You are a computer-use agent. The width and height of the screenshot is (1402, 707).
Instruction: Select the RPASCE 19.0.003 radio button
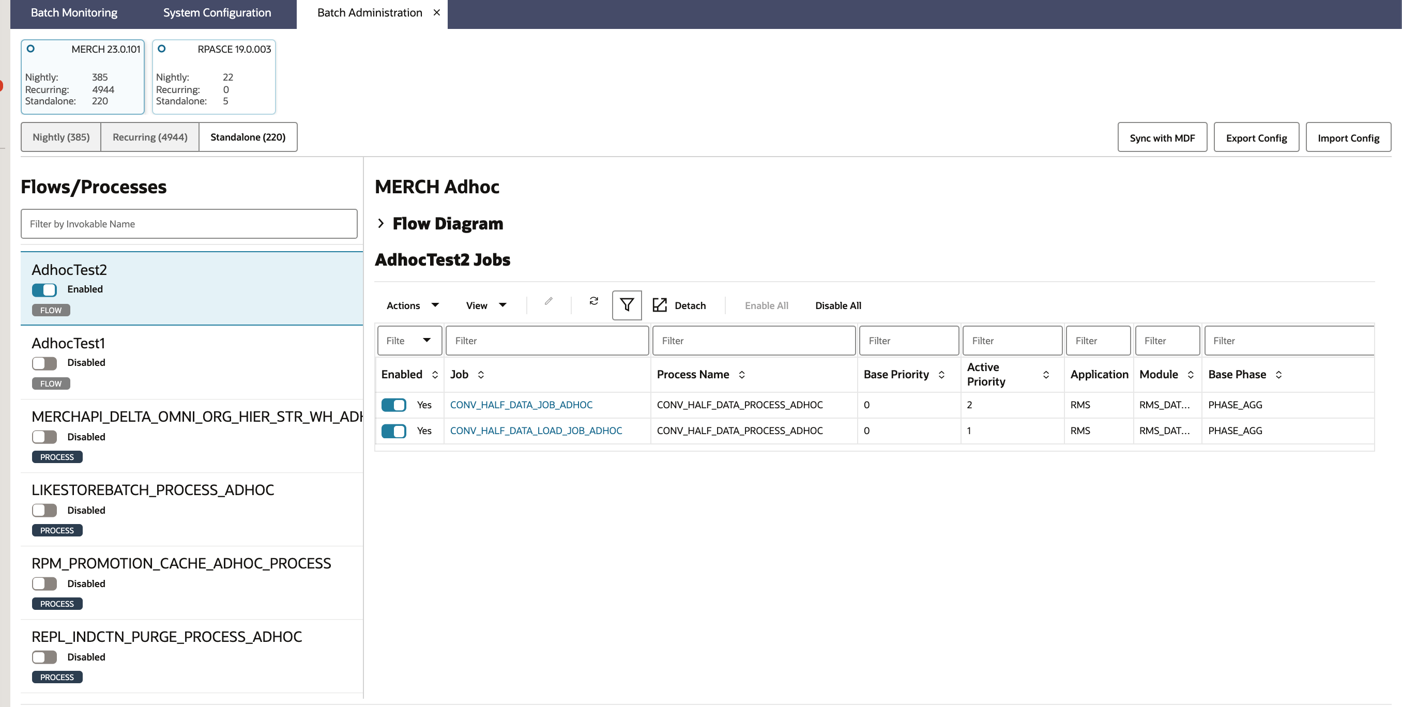(x=162, y=49)
